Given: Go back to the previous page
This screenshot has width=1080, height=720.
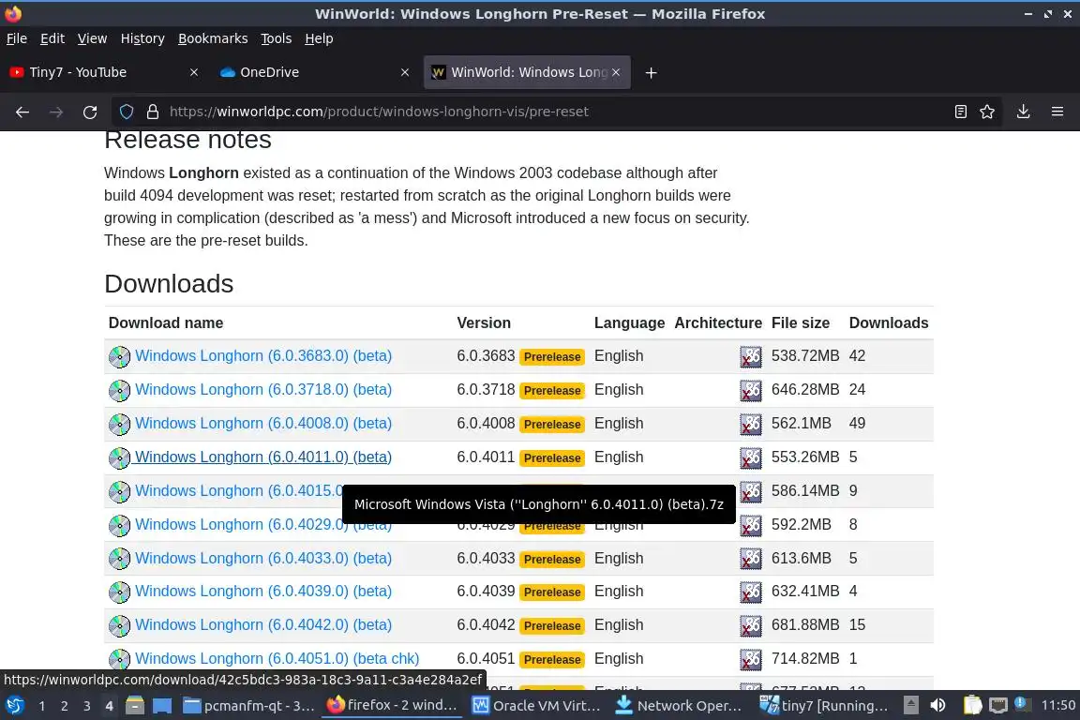Looking at the screenshot, I should point(22,112).
